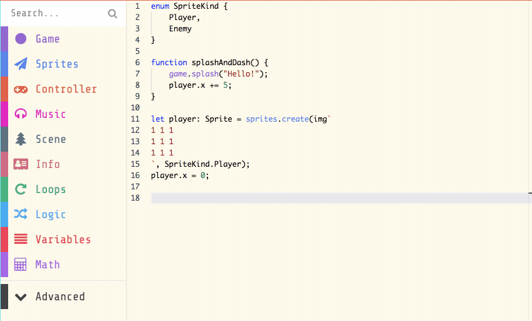Click line number 17 in gutter
The image size is (532, 321).
click(x=135, y=187)
